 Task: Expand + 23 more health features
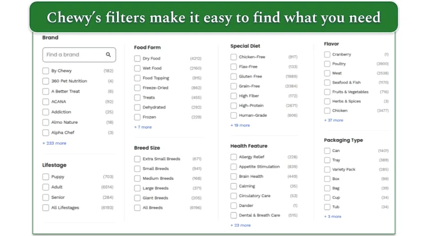pyautogui.click(x=240, y=226)
